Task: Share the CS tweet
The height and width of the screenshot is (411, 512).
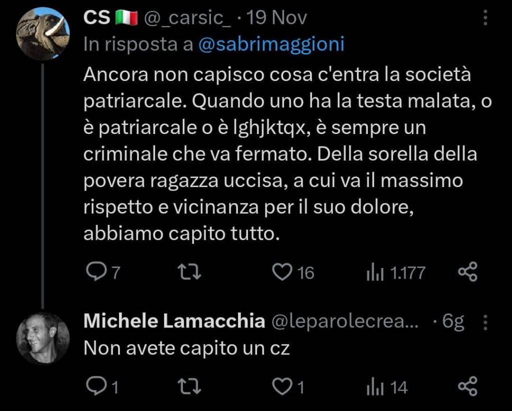Action: coord(468,271)
